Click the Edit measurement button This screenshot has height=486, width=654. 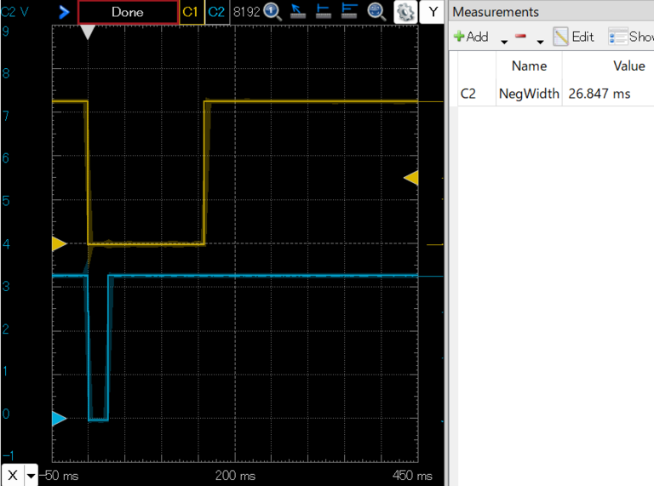point(573,37)
